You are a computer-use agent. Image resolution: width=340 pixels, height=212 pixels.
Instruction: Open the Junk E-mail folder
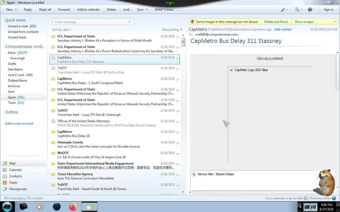(20, 75)
